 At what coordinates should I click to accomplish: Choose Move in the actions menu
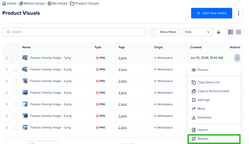(214, 109)
